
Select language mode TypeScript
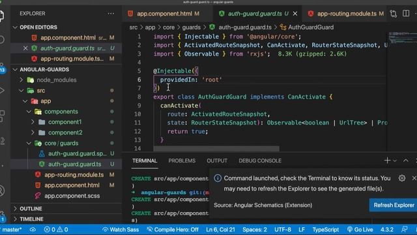point(326,229)
